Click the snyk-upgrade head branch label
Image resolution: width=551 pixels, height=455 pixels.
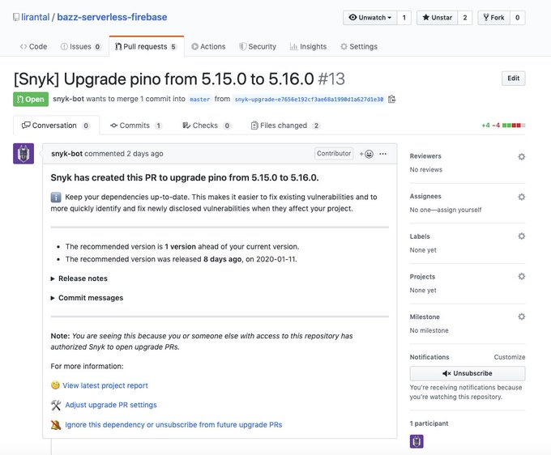[x=309, y=100]
